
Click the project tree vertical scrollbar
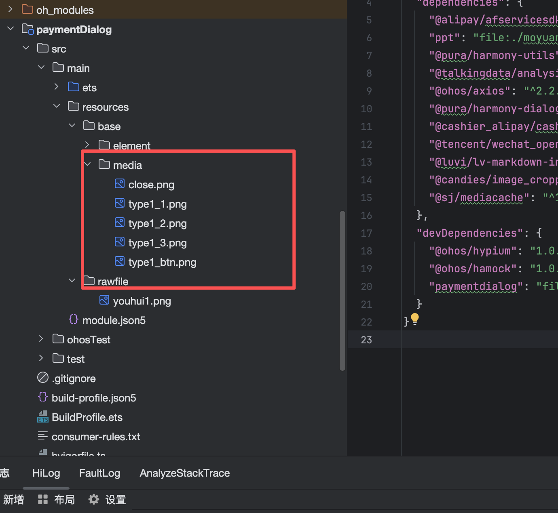[342, 290]
